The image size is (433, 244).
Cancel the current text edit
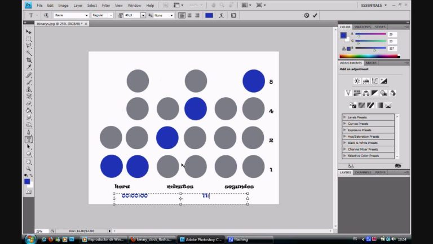(306, 15)
